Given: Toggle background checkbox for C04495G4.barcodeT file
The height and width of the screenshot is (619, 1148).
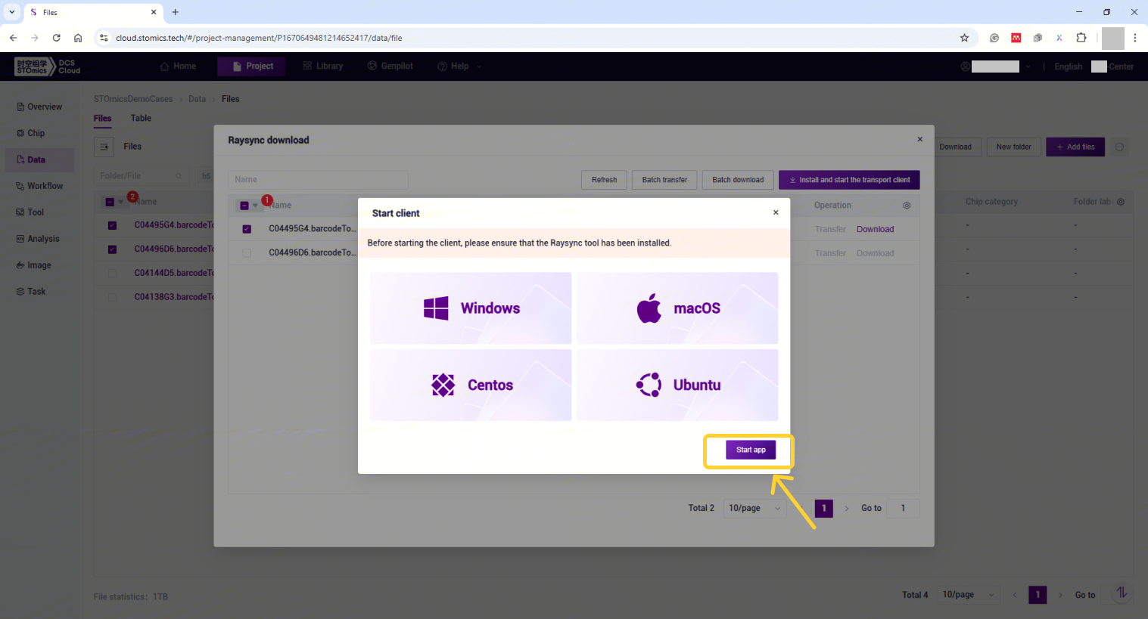Looking at the screenshot, I should tap(112, 225).
